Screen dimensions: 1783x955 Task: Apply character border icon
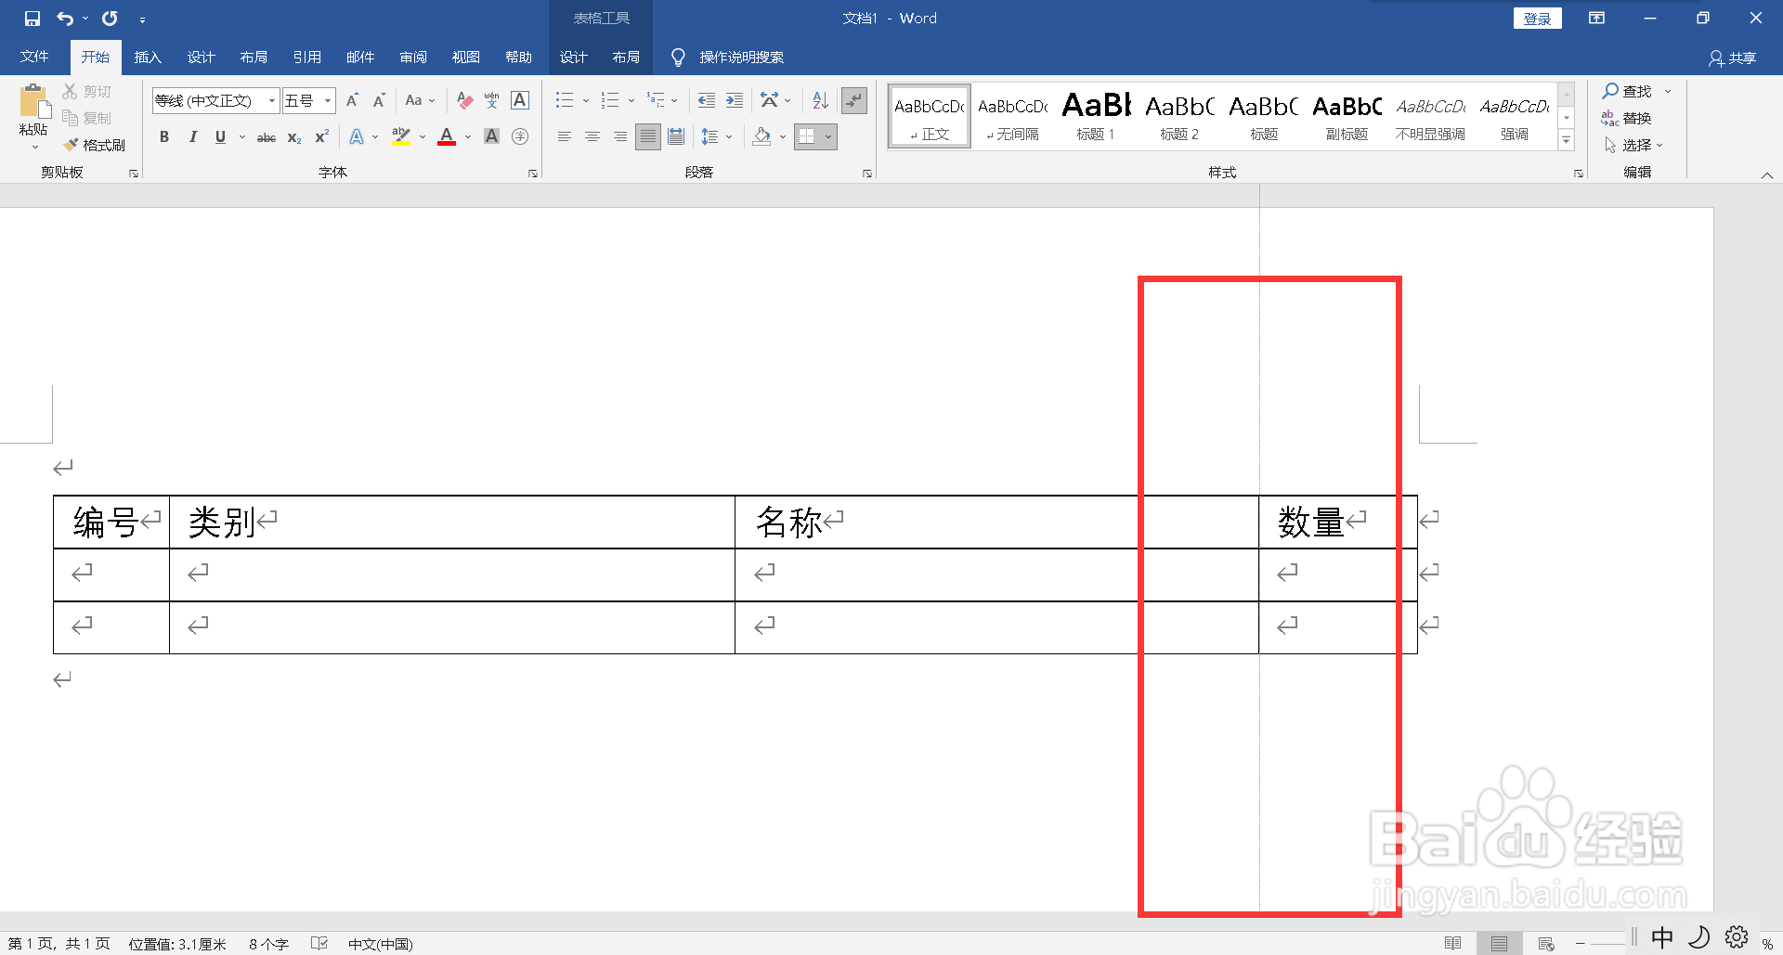pos(520,100)
